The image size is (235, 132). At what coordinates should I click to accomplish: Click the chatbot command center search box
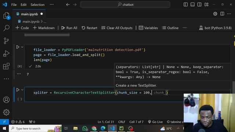(x=125, y=5)
